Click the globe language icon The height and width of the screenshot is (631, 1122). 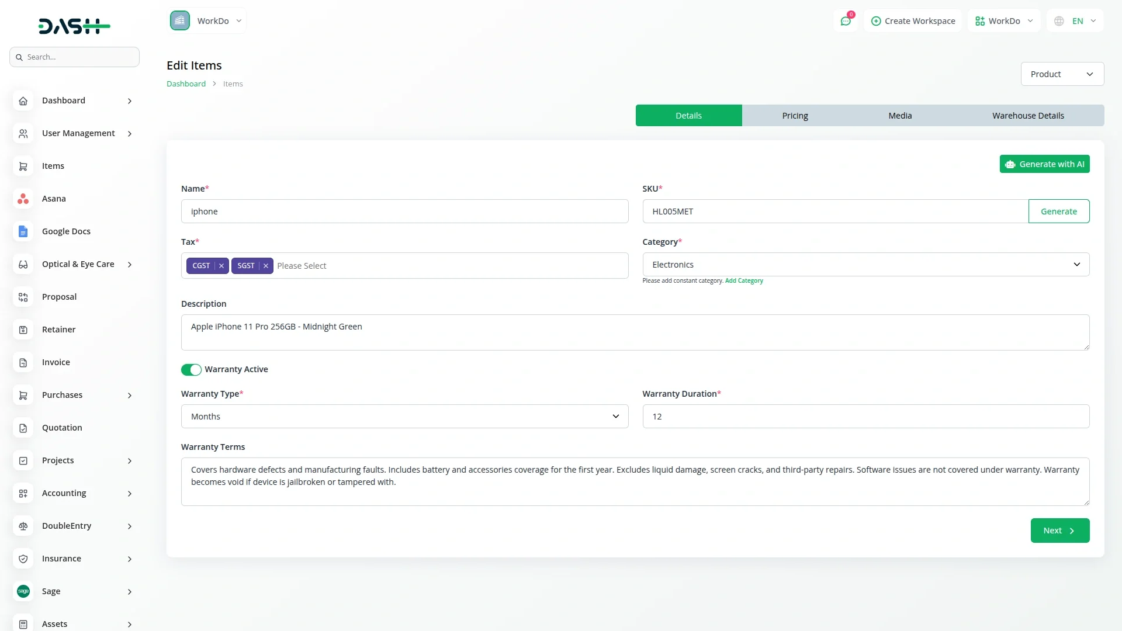click(1059, 21)
